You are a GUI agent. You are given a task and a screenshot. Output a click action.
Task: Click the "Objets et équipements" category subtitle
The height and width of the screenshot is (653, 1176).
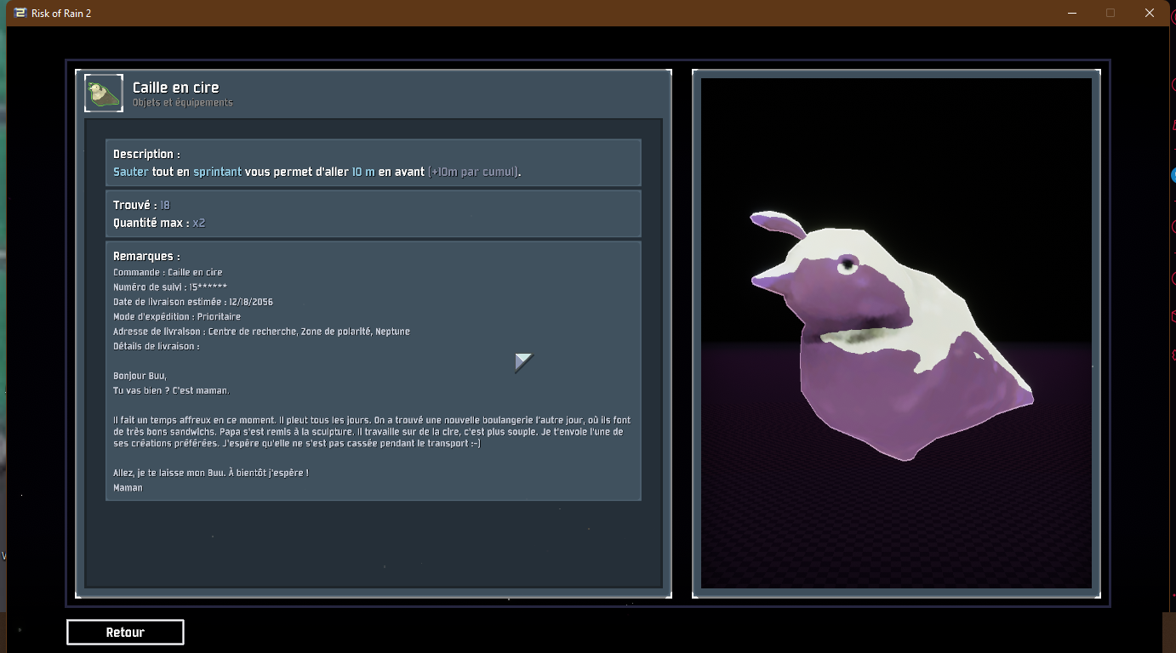click(182, 103)
